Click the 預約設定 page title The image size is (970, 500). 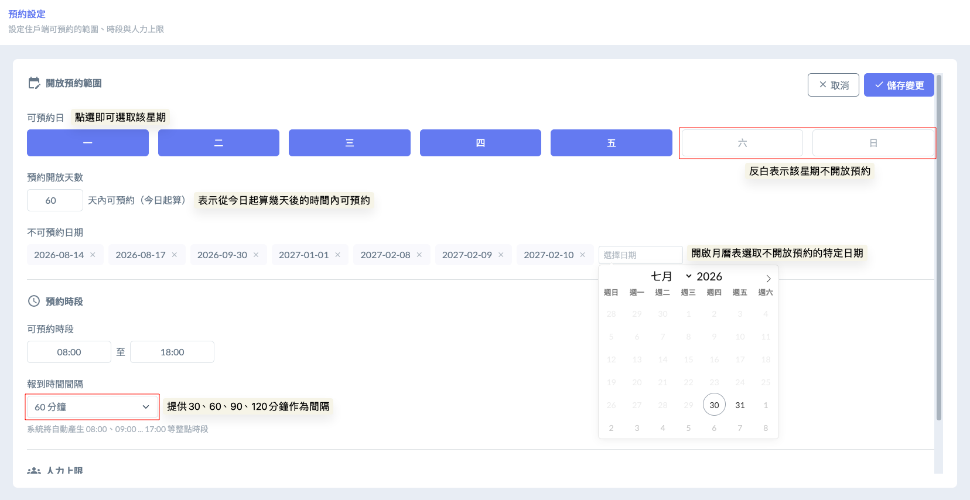(27, 14)
